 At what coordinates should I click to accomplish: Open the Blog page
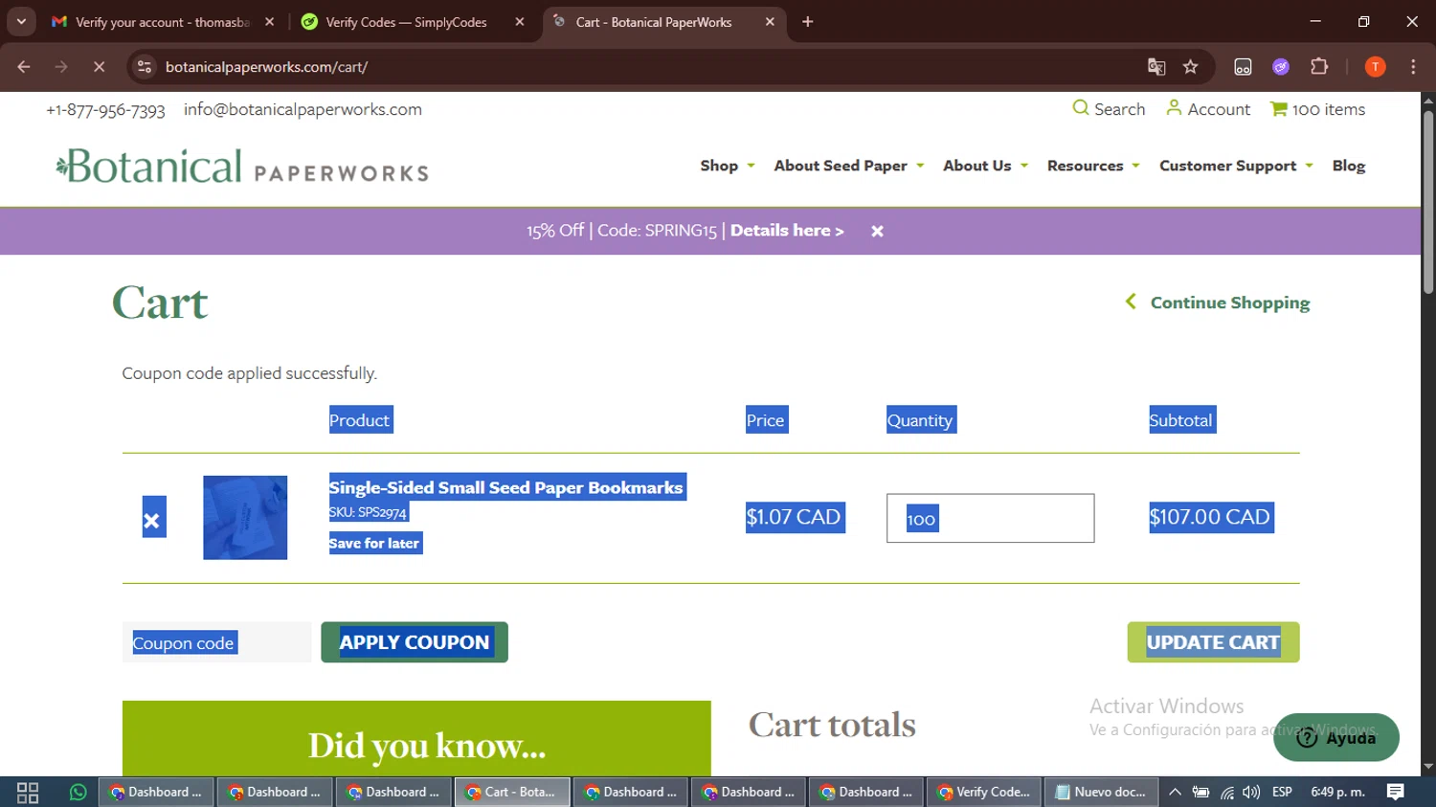click(x=1349, y=166)
